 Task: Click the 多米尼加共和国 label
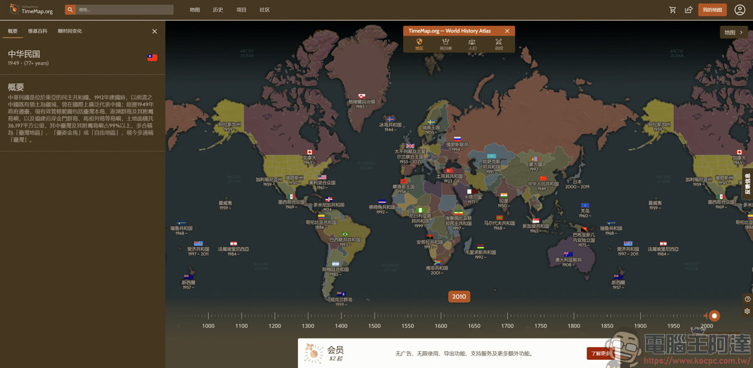[x=329, y=204]
